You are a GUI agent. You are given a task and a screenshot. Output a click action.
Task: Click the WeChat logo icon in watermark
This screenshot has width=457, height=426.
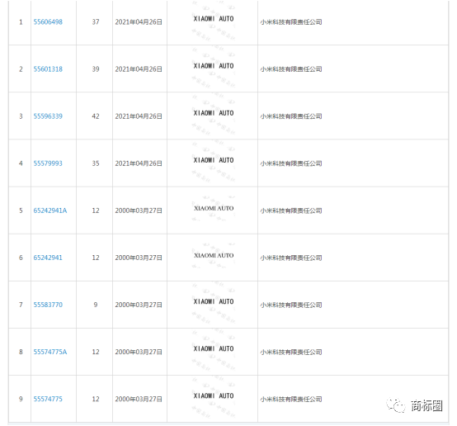click(396, 405)
